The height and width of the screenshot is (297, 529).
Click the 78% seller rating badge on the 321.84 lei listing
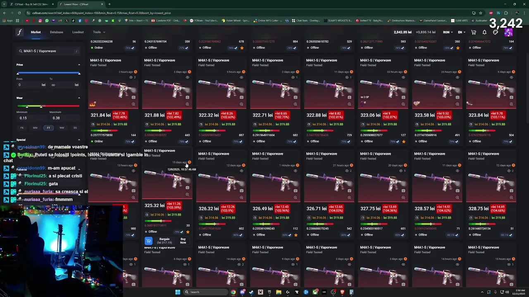click(x=130, y=141)
